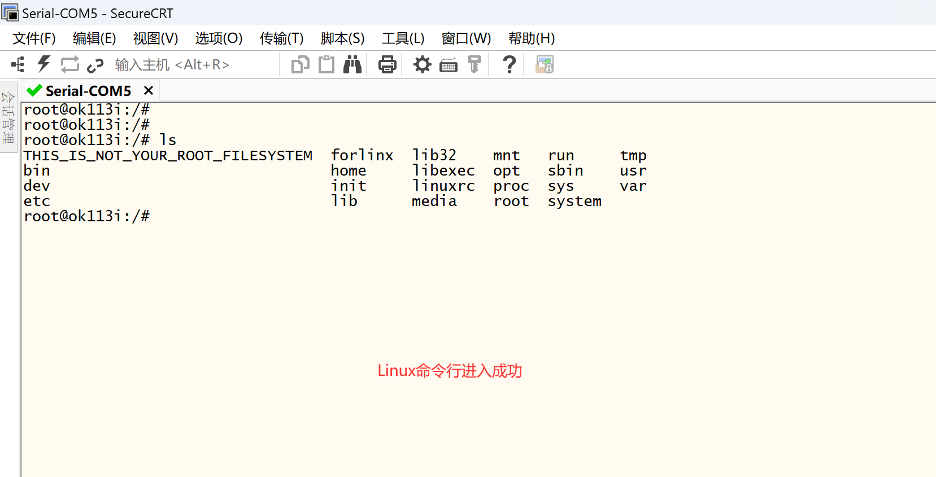
Task: Click the SecureFX toolbar icon
Action: (545, 64)
